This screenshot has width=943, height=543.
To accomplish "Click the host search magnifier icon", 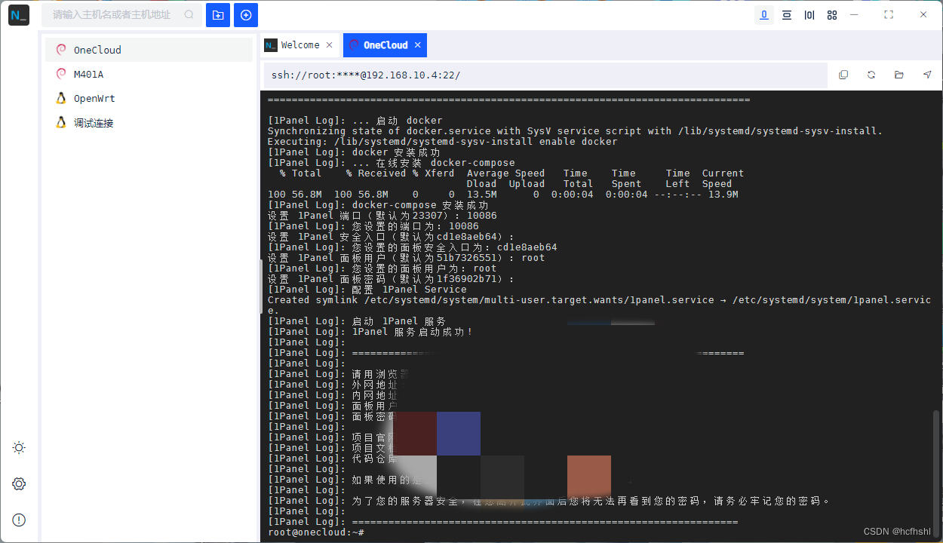I will (x=189, y=15).
